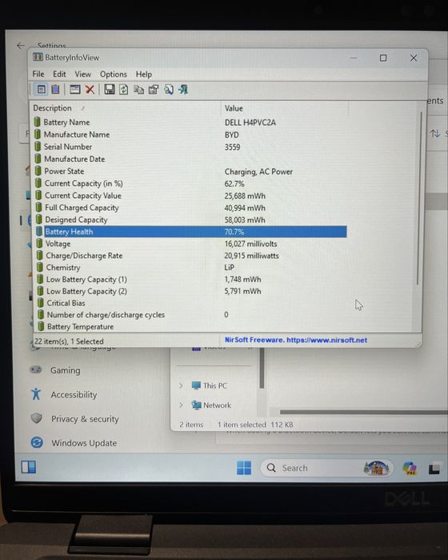Select the Battery Name row
The image size is (448, 560).
tap(191, 122)
